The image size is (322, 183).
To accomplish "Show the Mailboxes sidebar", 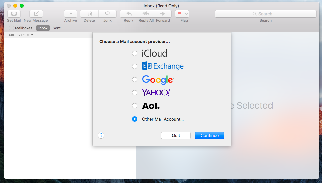I will pos(21,28).
